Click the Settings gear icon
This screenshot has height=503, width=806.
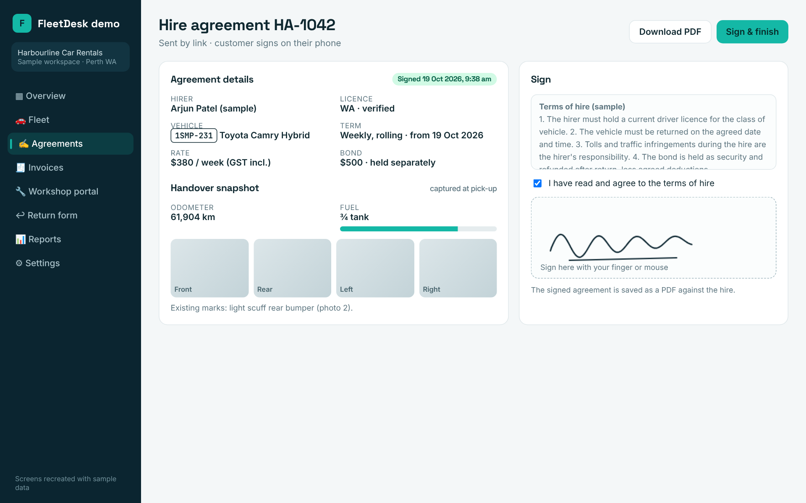tap(19, 263)
